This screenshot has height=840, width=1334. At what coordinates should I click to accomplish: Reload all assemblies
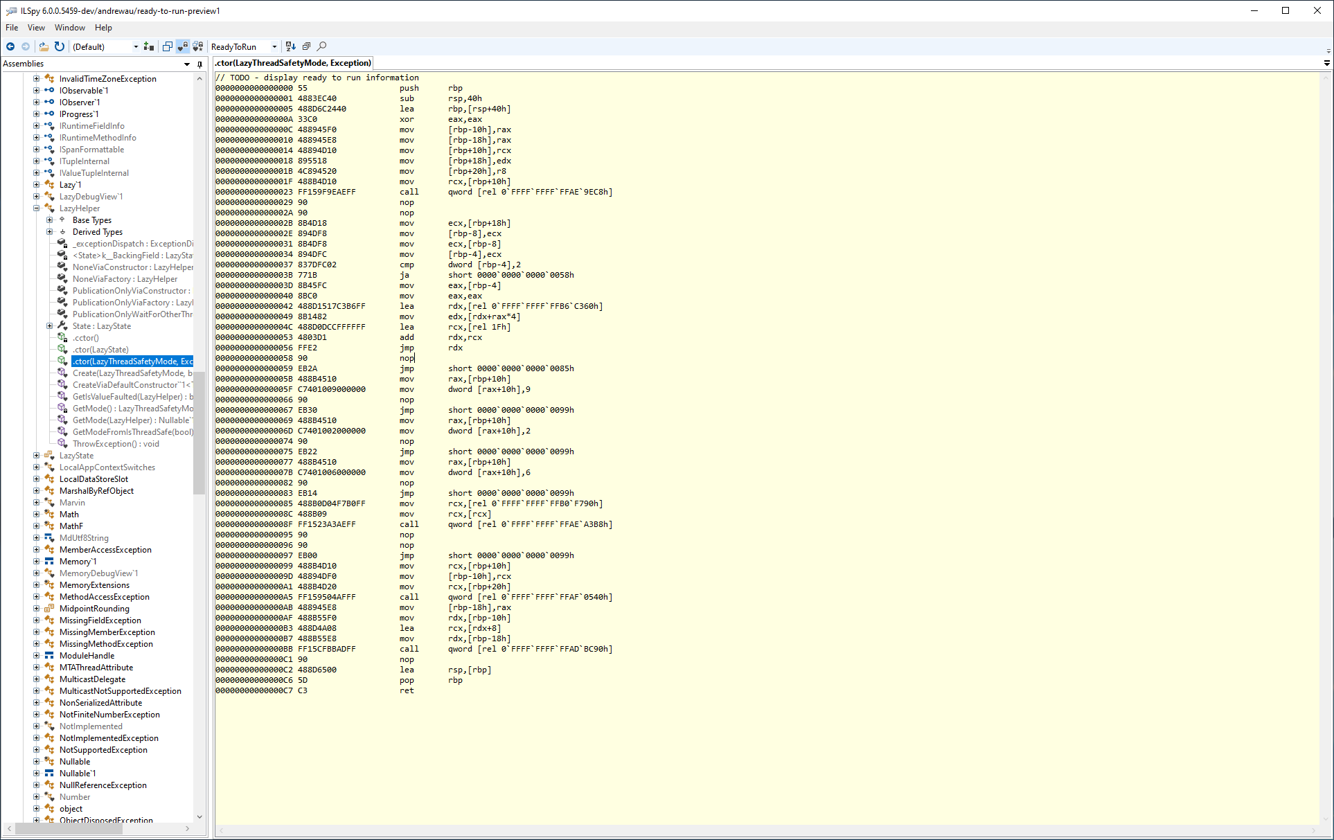[x=60, y=46]
